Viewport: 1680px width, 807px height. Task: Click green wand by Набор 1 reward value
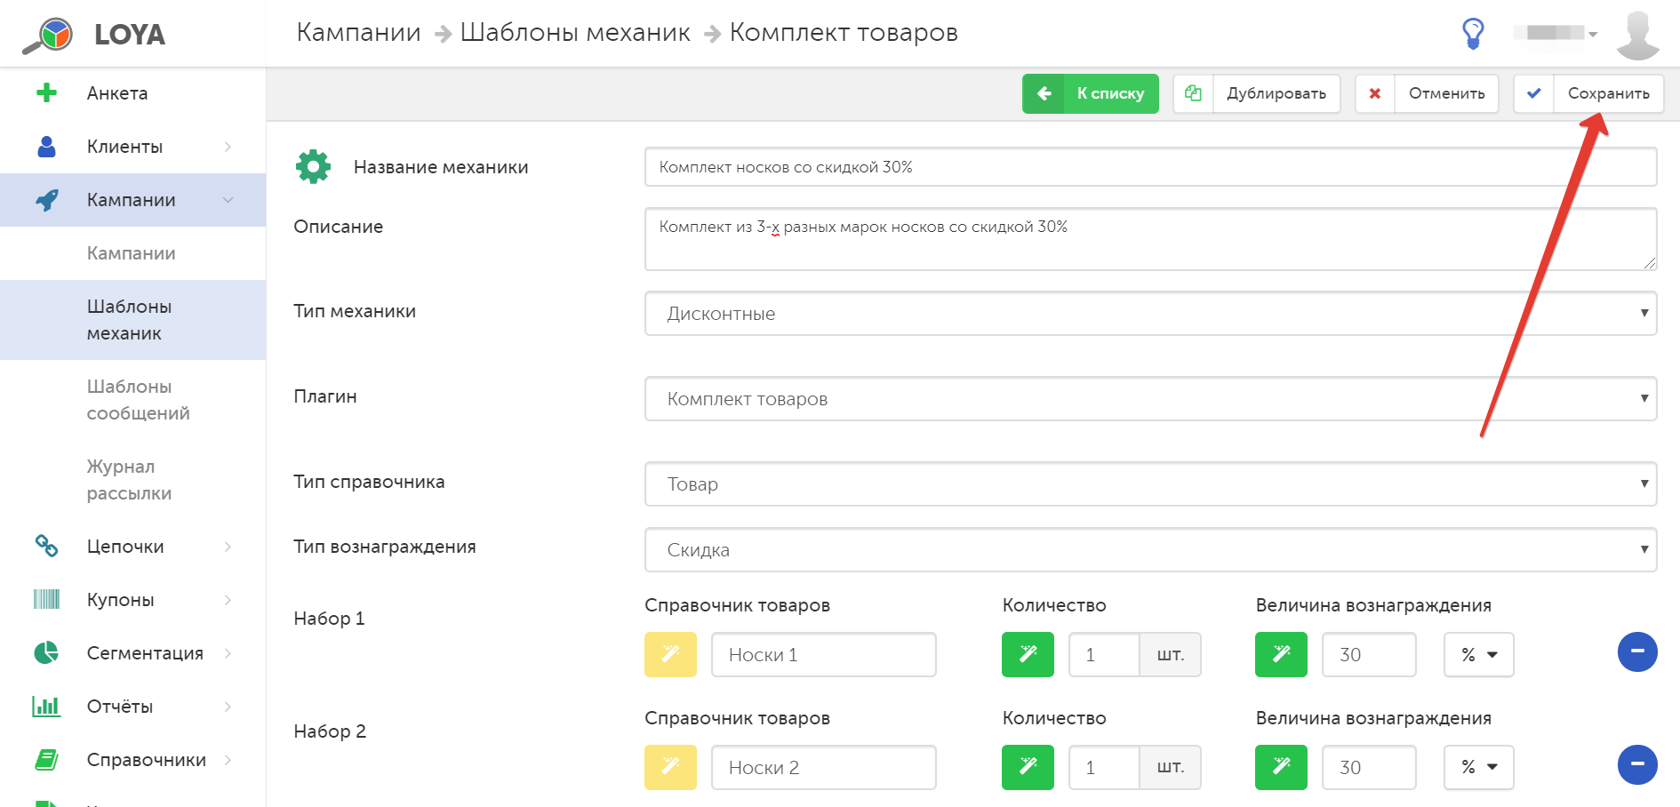tap(1282, 654)
